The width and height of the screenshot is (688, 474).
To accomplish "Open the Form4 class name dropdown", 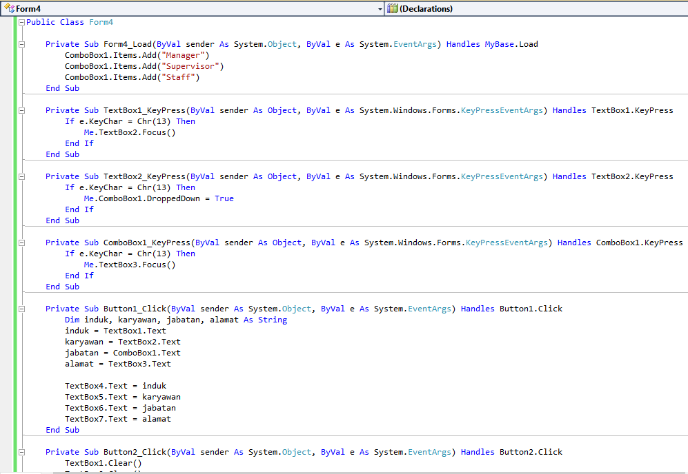I will 192,9.
